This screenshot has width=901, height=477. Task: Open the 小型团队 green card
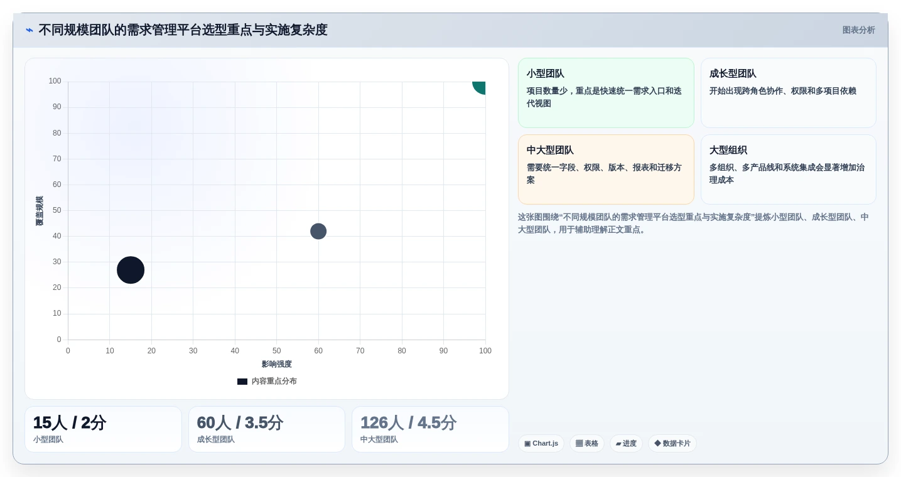point(606,93)
